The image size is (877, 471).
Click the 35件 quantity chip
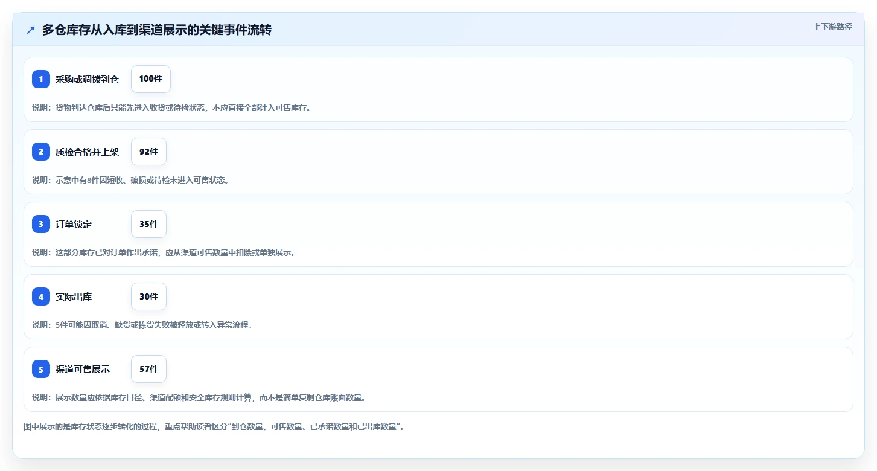(x=148, y=224)
